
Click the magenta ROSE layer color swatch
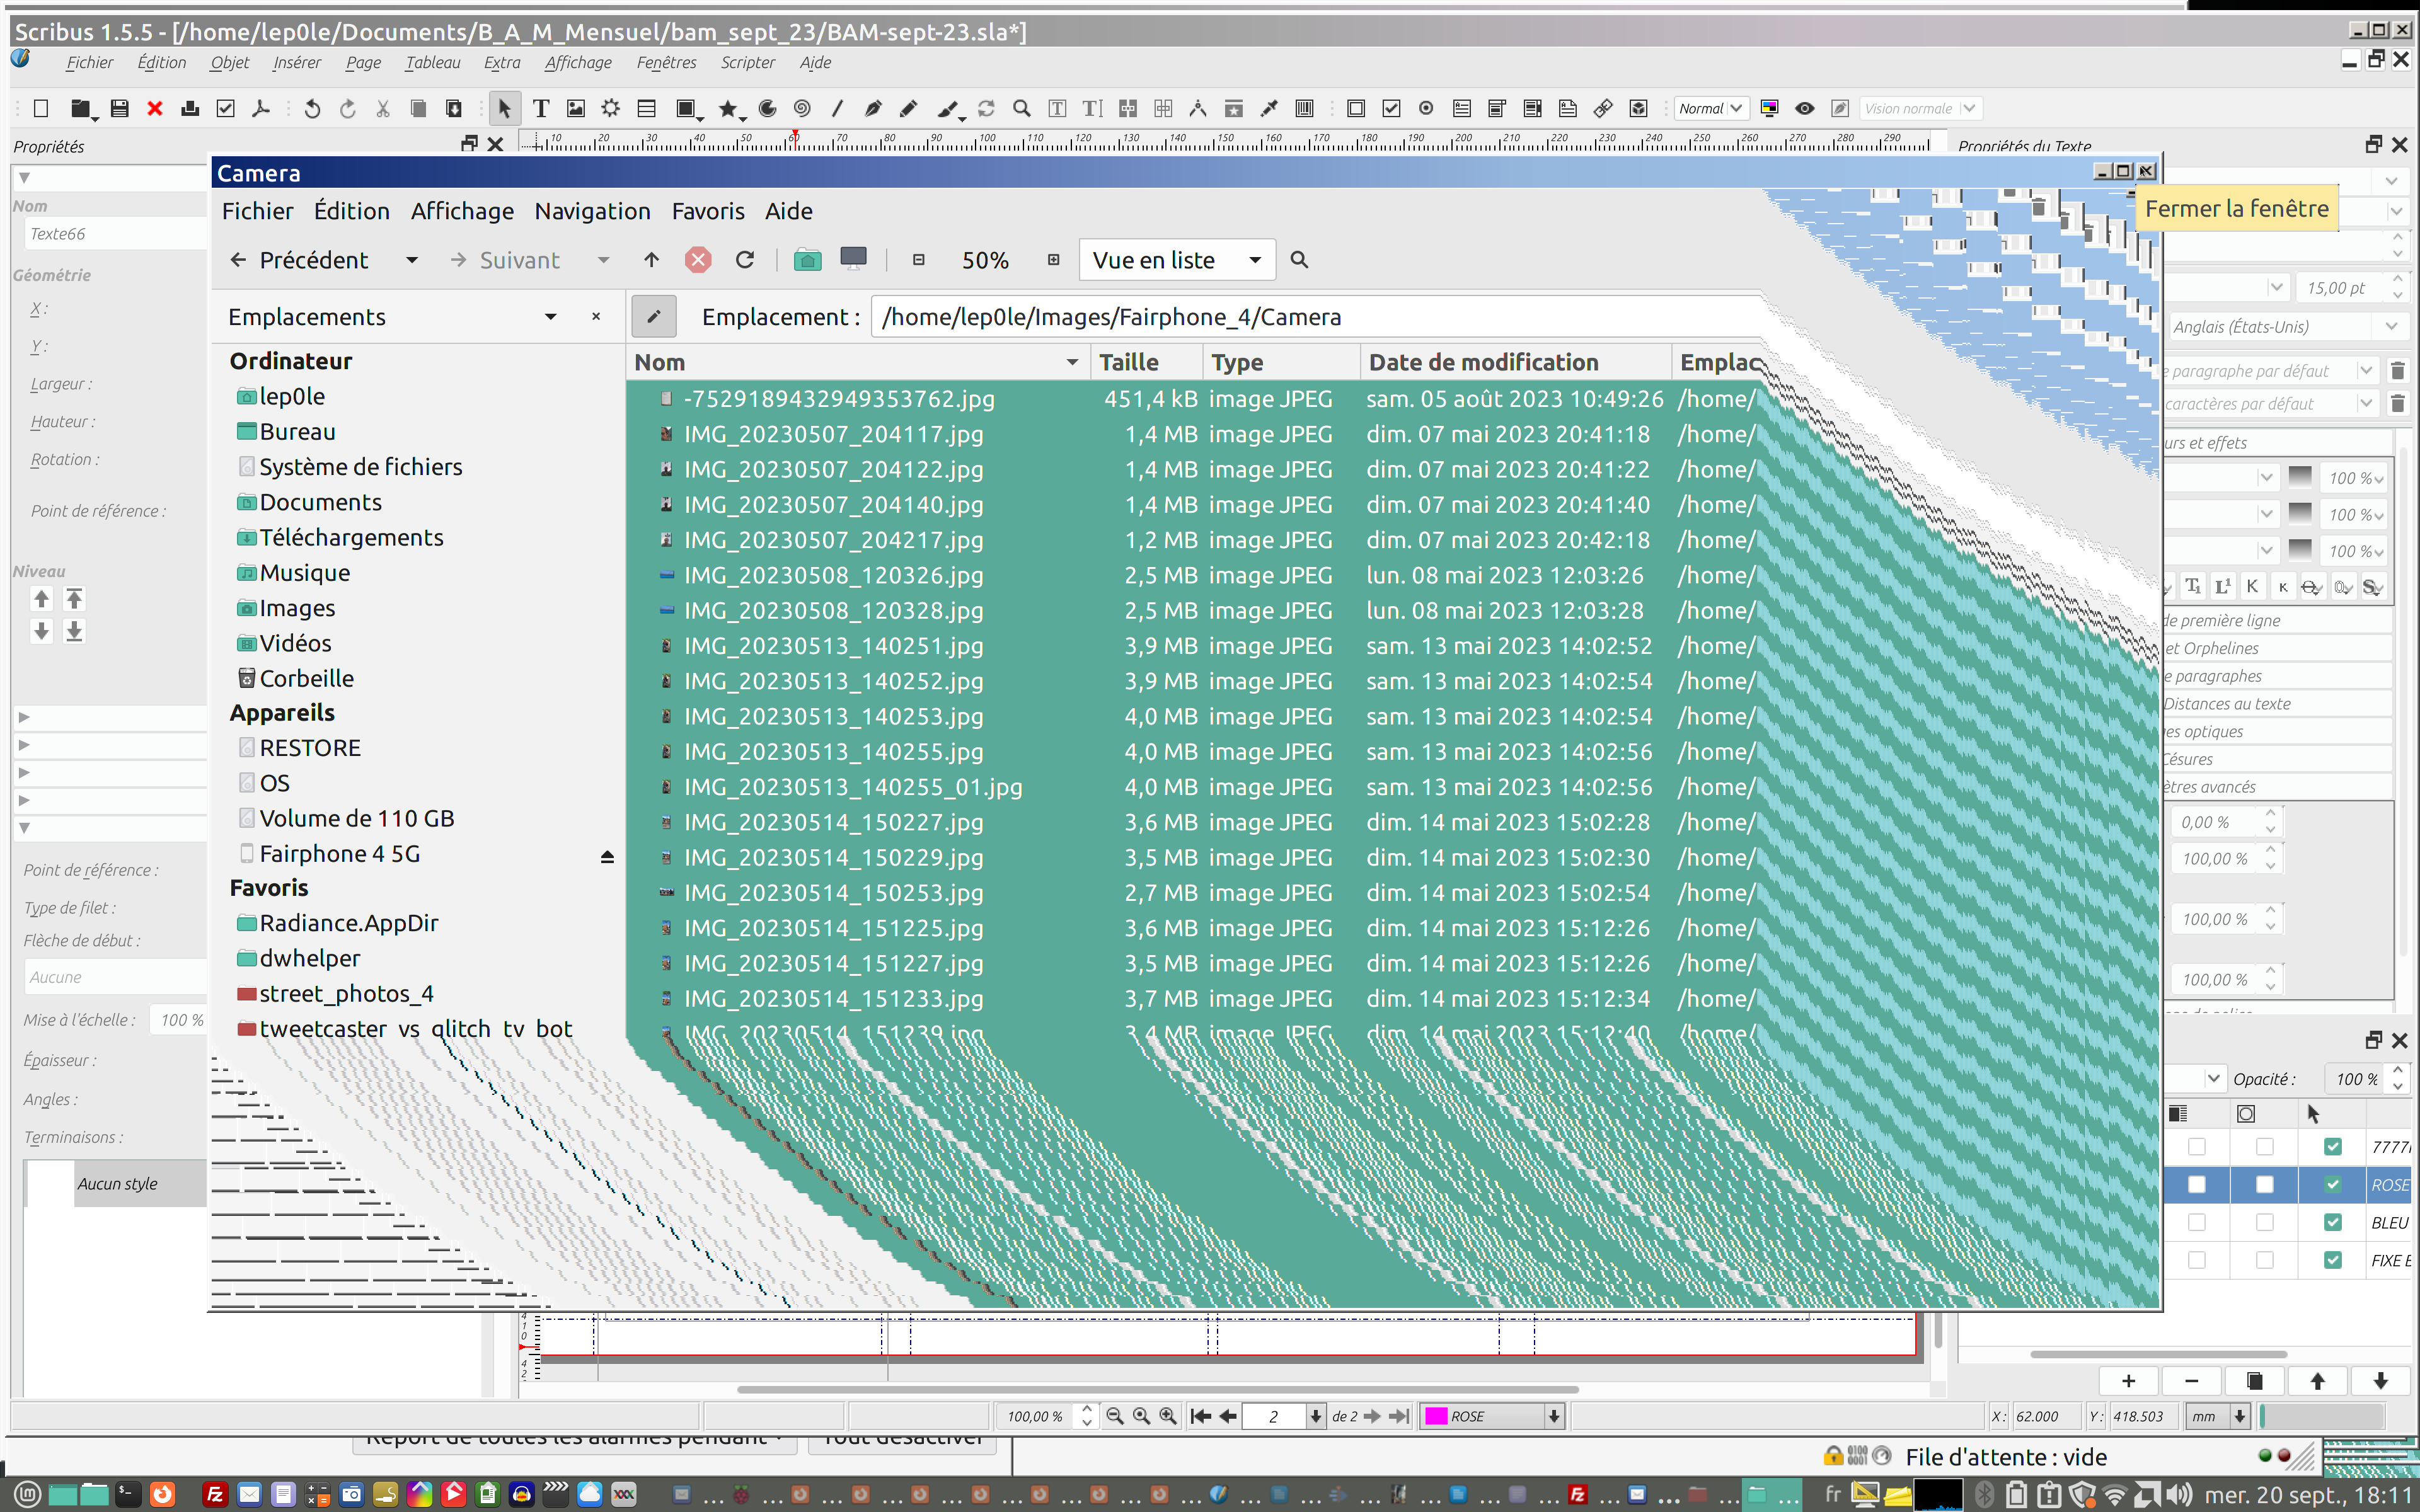[x=1436, y=1416]
